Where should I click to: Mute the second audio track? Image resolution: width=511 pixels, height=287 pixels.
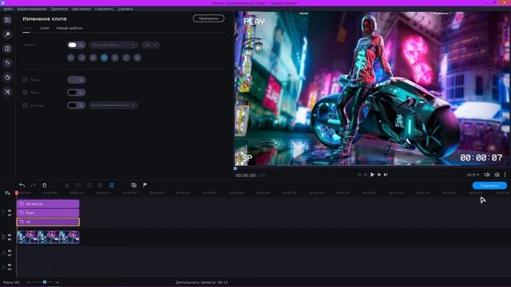click(x=10, y=265)
